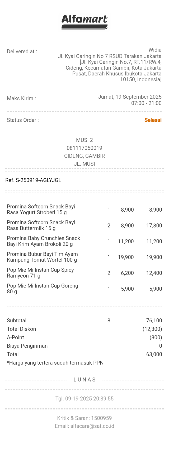
Task: Tap the alfacare@sat.co.id email address
Action: (92, 426)
